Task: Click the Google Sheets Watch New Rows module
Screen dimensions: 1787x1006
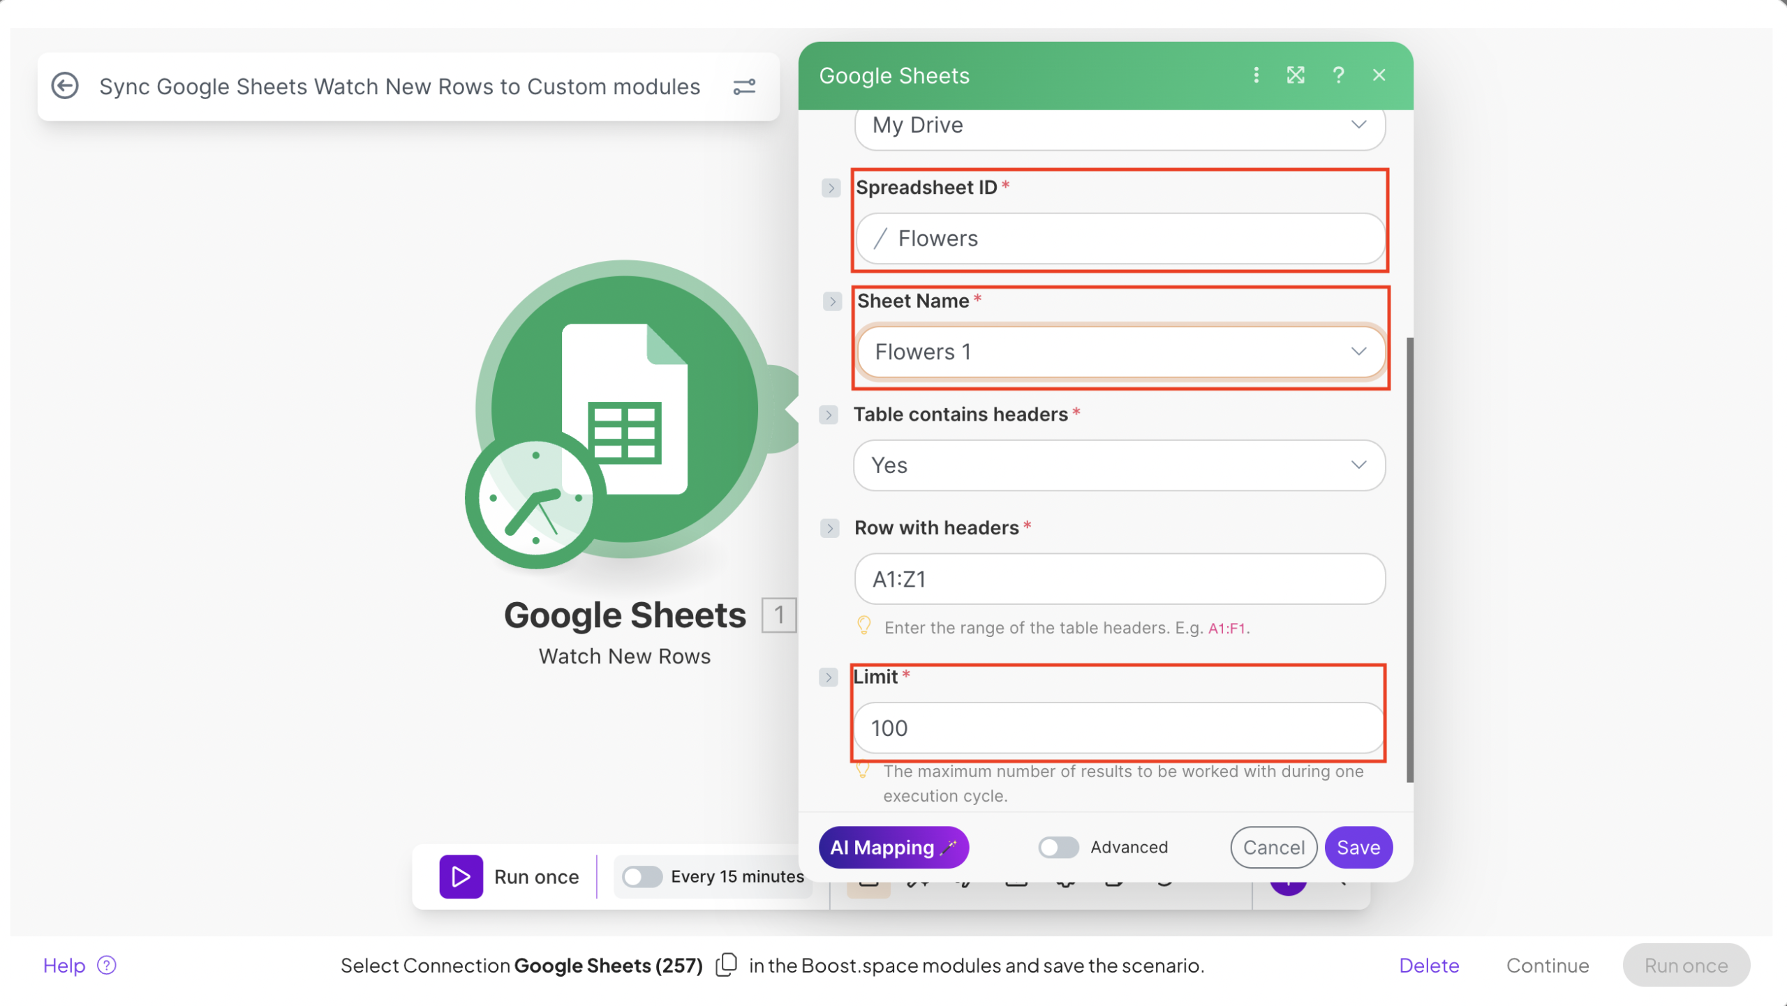Action: pyautogui.click(x=624, y=412)
